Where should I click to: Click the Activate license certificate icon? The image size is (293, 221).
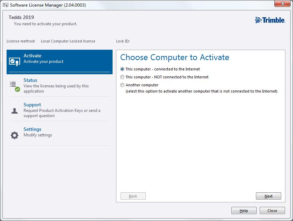point(15,62)
